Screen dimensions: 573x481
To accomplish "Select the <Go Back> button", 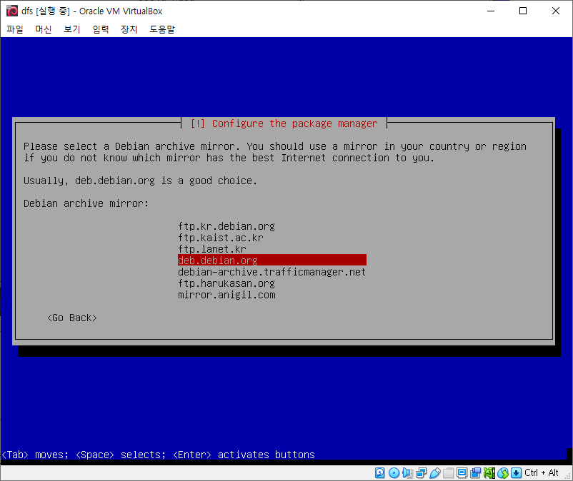I will click(x=72, y=318).
